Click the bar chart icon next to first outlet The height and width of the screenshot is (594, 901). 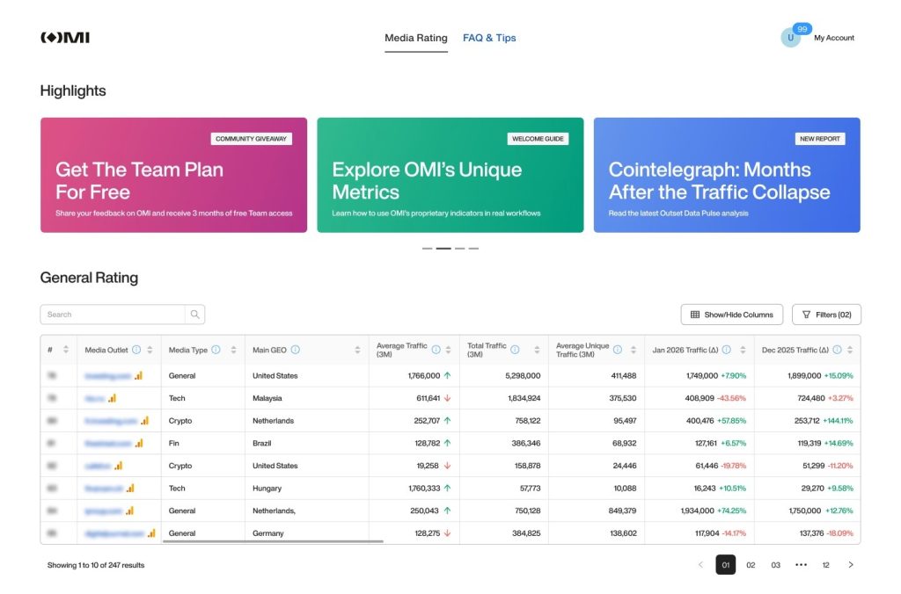point(139,376)
